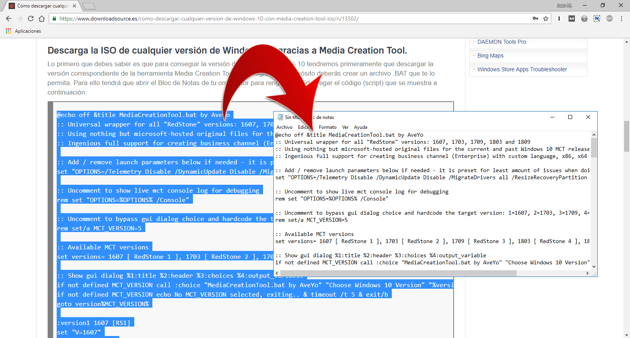Bookmark this page with the star icon
The image size is (630, 338).
pyautogui.click(x=546, y=19)
